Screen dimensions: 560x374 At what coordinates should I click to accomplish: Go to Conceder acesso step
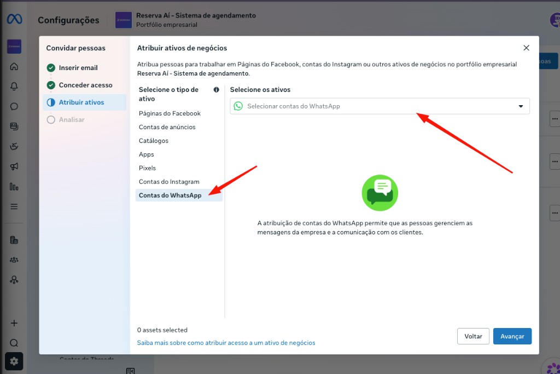coord(85,85)
